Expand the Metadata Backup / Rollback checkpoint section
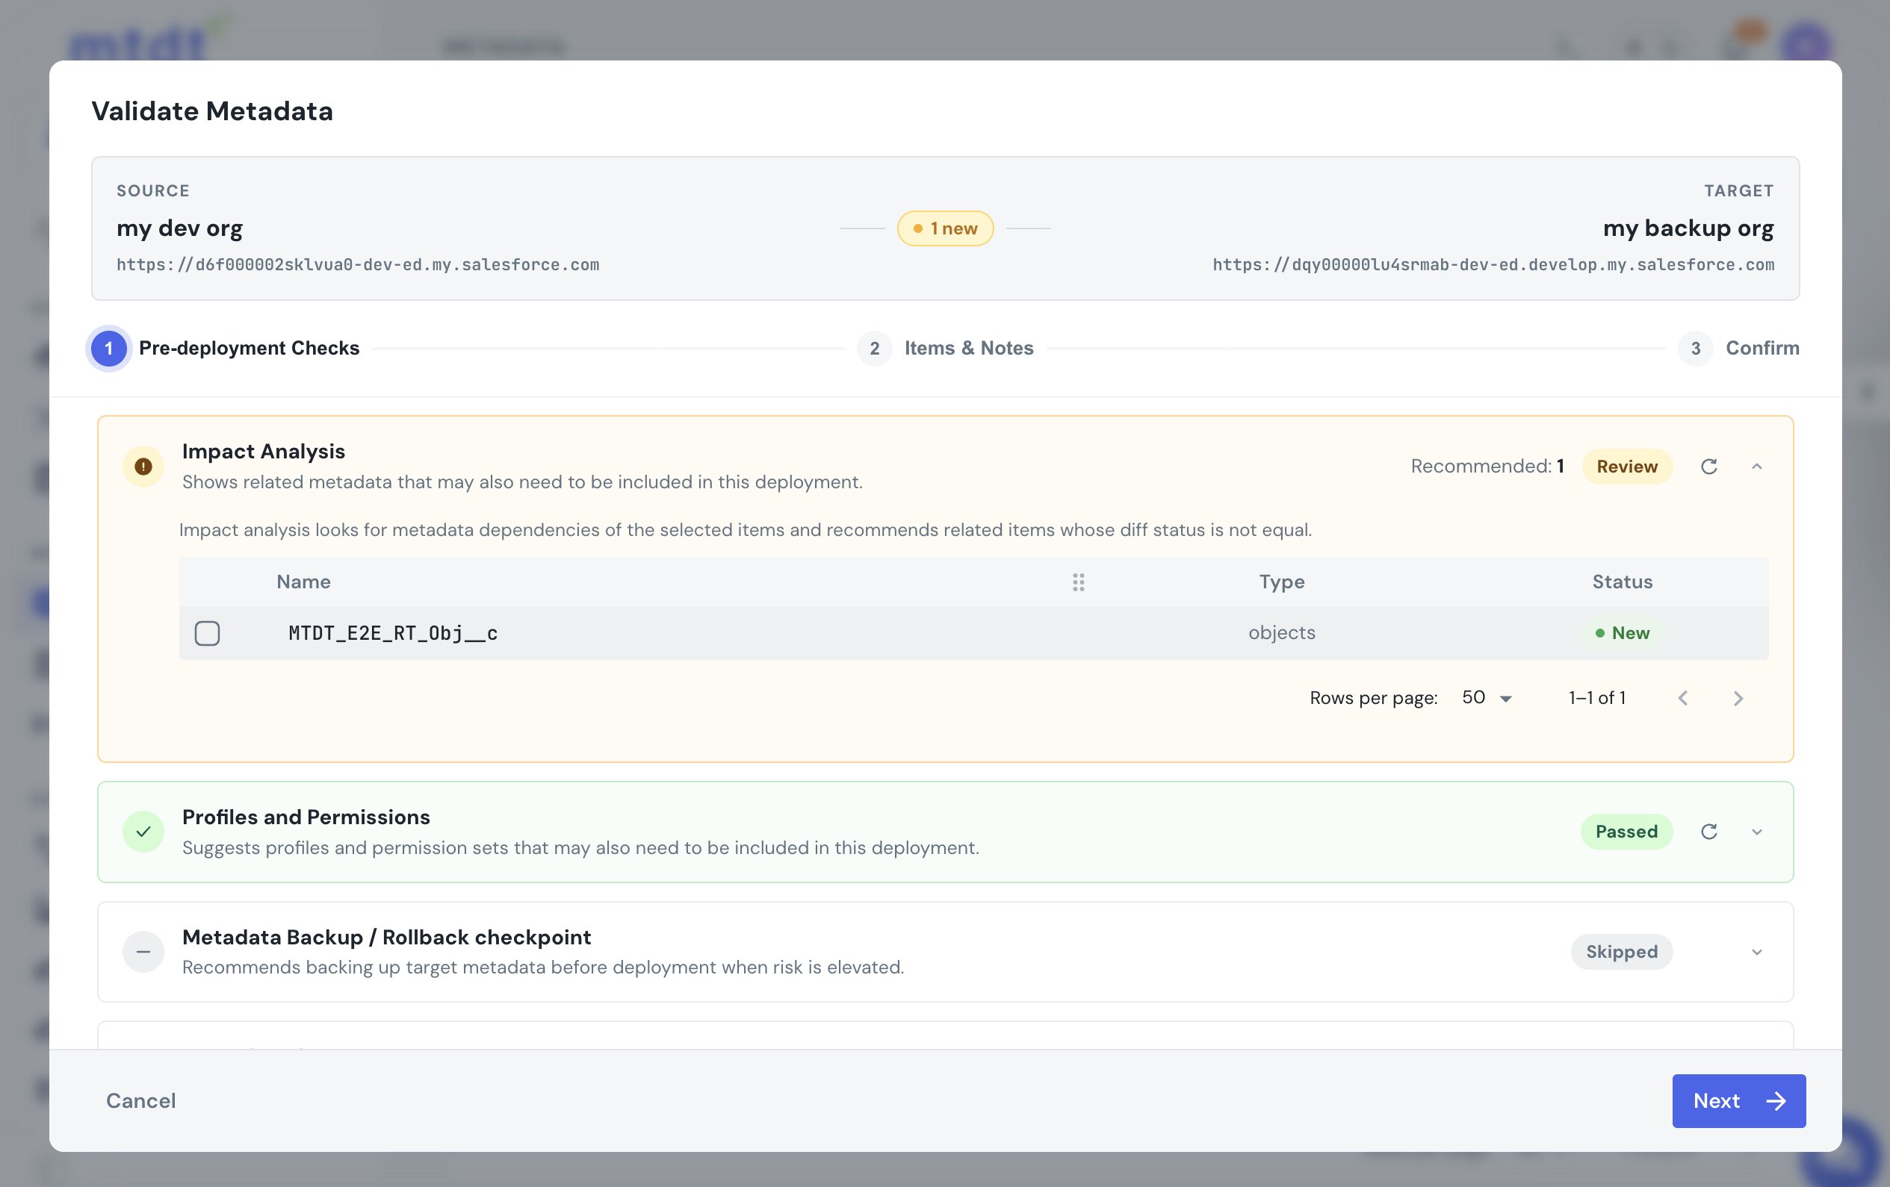 [1756, 952]
